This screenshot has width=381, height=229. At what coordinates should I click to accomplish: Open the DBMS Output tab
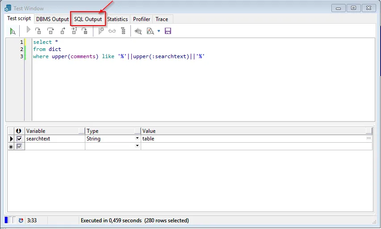point(53,19)
